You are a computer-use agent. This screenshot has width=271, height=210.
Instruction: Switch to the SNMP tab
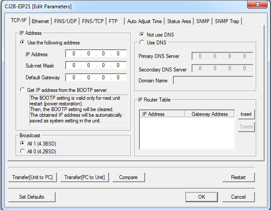click(203, 21)
